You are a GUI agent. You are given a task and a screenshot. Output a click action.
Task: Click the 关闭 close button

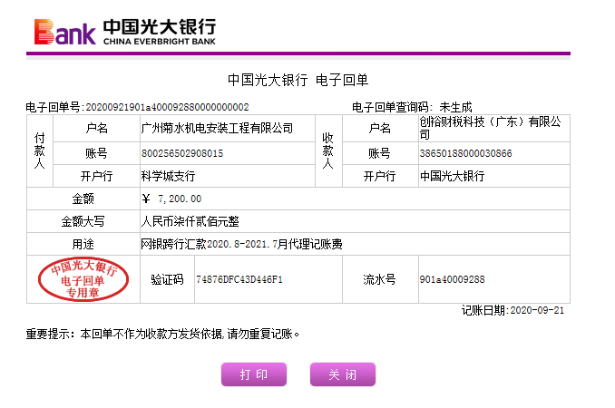point(342,374)
